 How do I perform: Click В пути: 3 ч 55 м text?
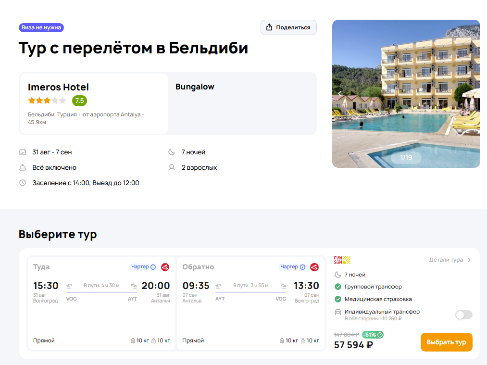pos(251,286)
